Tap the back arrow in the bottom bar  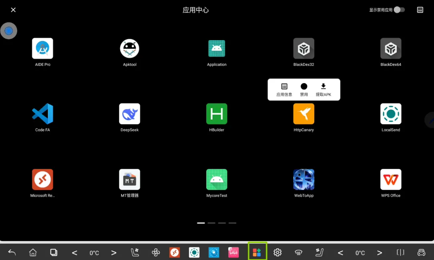(x=12, y=252)
